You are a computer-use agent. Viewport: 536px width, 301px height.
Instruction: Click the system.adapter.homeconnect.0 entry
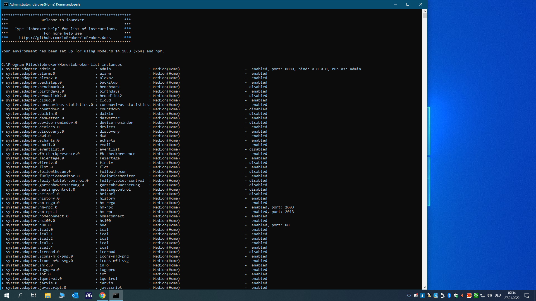pos(37,216)
